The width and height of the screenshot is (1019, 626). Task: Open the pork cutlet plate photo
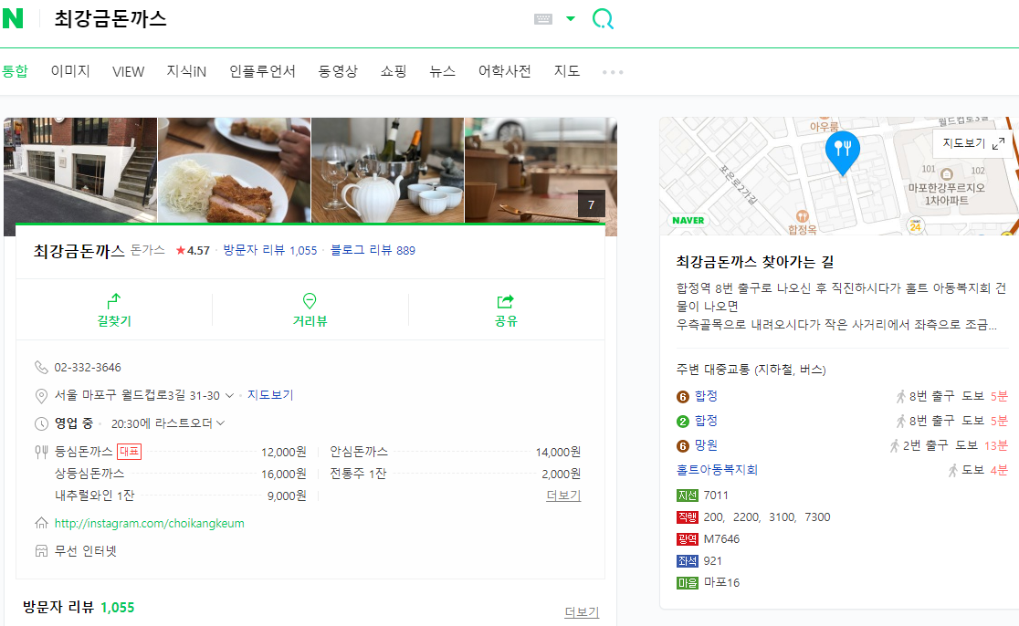234,170
